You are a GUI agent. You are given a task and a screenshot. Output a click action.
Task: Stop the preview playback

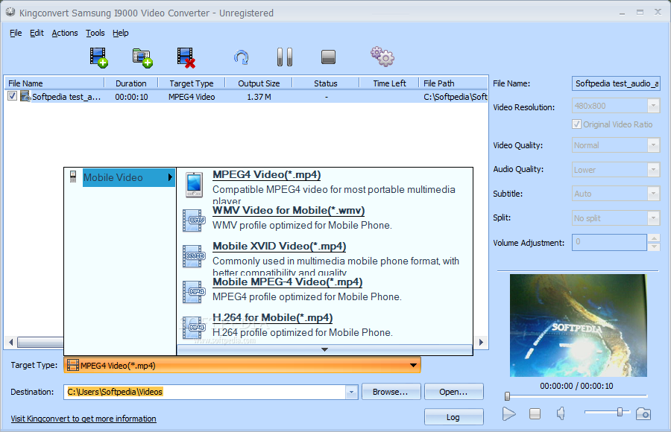(x=535, y=413)
